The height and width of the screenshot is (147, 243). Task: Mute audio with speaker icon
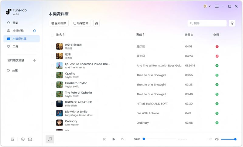pos(217,139)
